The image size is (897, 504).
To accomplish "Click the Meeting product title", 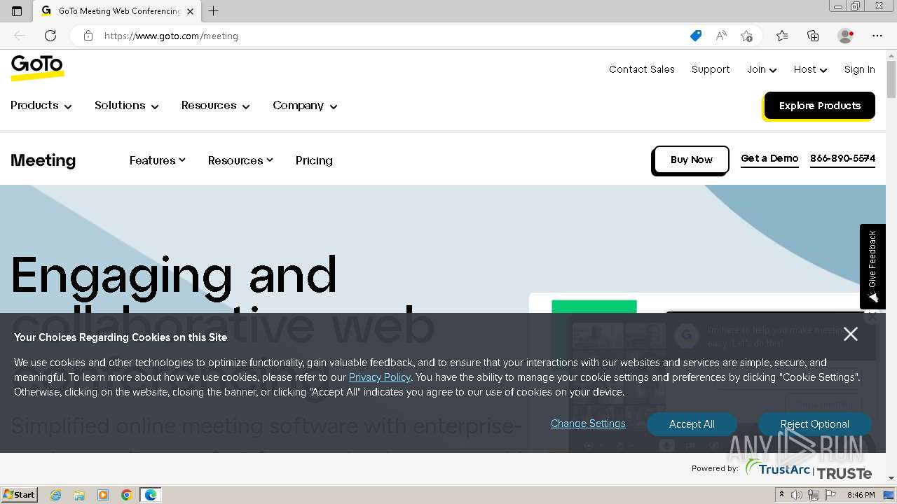I will (x=43, y=160).
